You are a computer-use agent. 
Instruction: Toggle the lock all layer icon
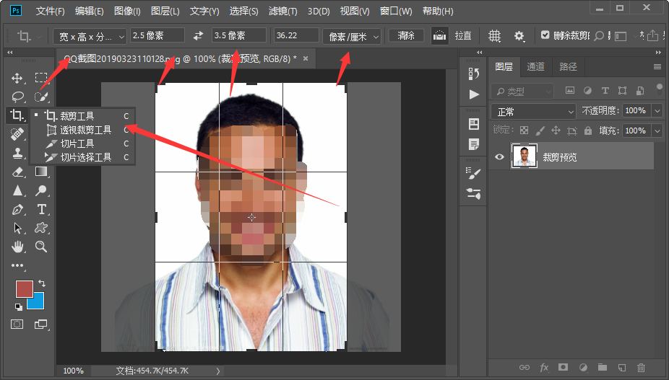pos(588,131)
